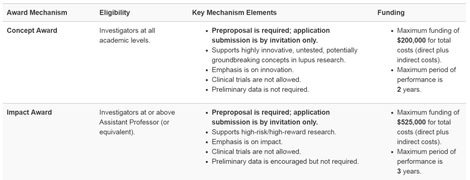Click the '3 years' performance period text
The height and width of the screenshot is (180, 470).
coord(409,171)
